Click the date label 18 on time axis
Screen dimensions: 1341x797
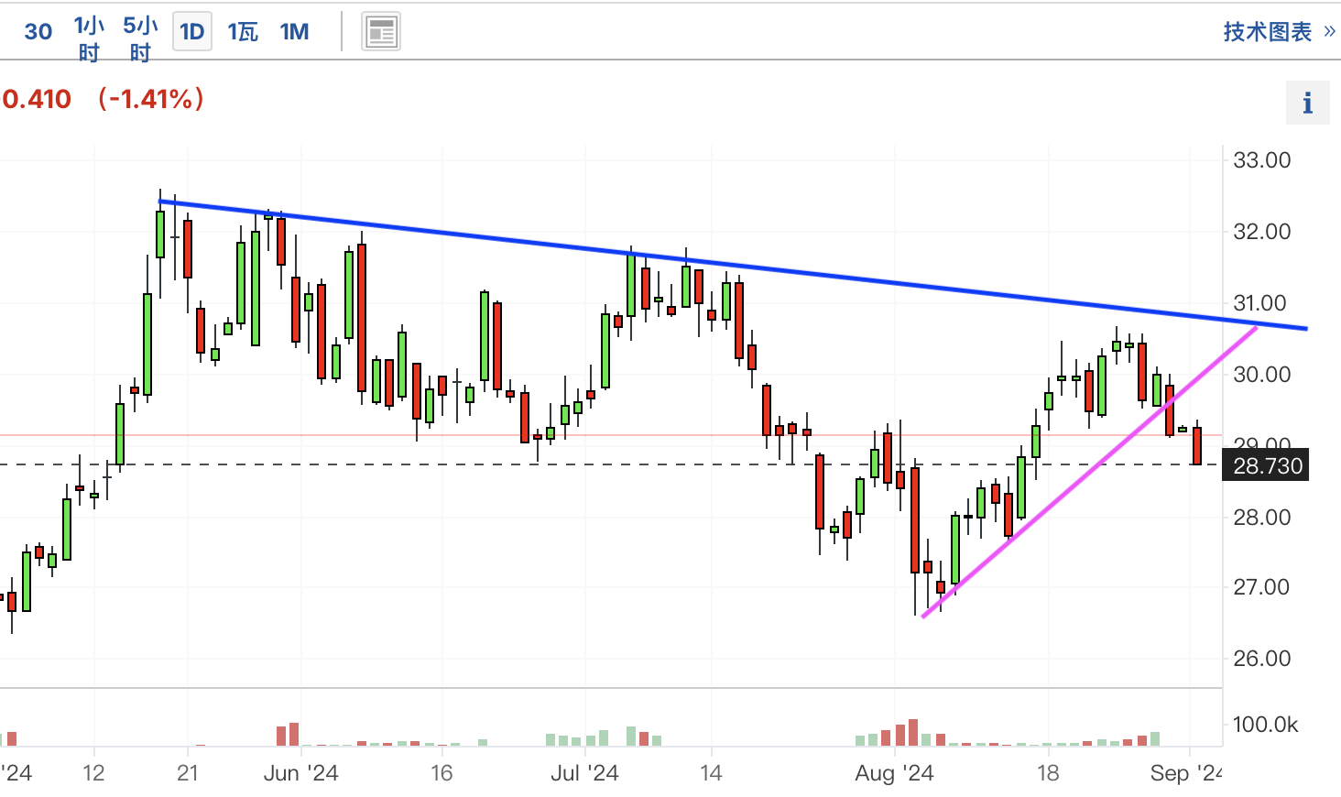[x=1048, y=773]
